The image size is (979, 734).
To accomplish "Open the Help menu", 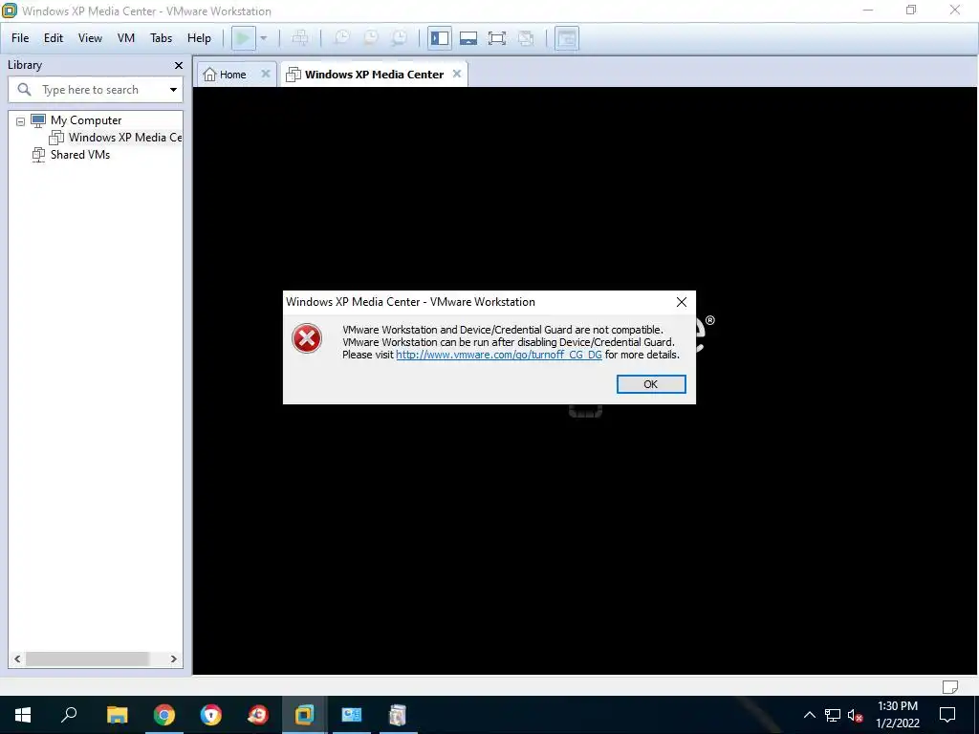I will pos(199,38).
